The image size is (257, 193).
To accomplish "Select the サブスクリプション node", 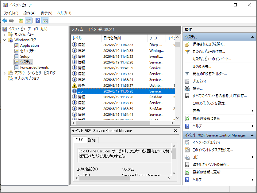I will coord(27,78).
